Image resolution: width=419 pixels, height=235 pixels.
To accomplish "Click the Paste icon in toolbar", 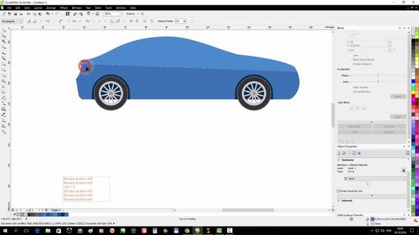I will point(40,14).
